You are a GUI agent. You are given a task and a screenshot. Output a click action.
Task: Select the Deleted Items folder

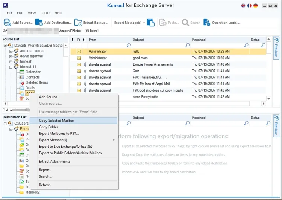tap(37, 82)
